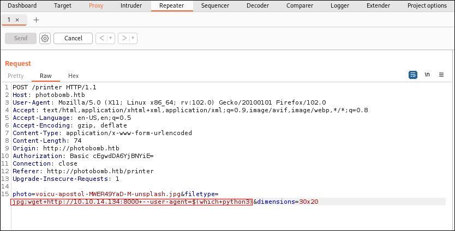Switch to the Hex view

[74, 76]
